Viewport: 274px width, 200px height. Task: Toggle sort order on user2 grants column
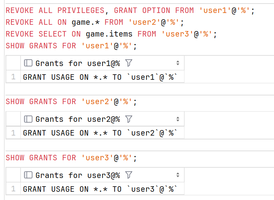coord(178,119)
